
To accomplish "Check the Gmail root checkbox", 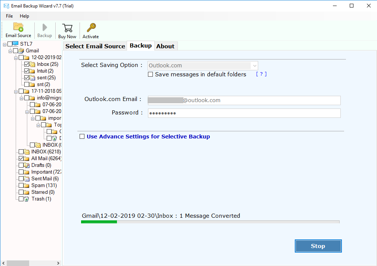I will (x=15, y=51).
